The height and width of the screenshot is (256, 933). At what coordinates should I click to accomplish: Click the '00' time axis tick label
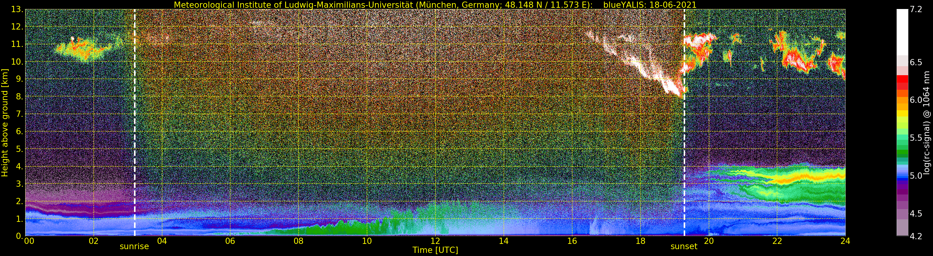coord(29,241)
